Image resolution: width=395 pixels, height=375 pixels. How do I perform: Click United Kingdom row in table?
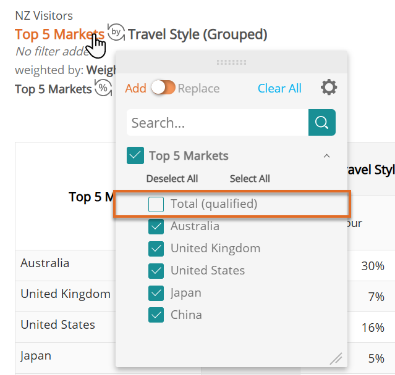point(66,294)
